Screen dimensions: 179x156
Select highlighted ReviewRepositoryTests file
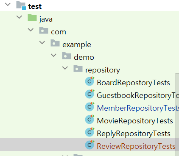[136, 146]
